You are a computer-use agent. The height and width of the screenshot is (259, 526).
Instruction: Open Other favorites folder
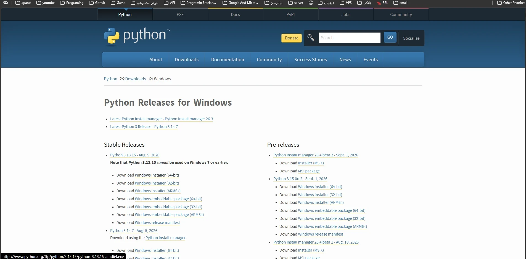click(511, 3)
